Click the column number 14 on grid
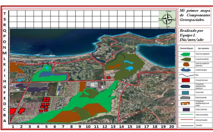The height and width of the screenshot is (132, 213). click(x=121, y=127)
